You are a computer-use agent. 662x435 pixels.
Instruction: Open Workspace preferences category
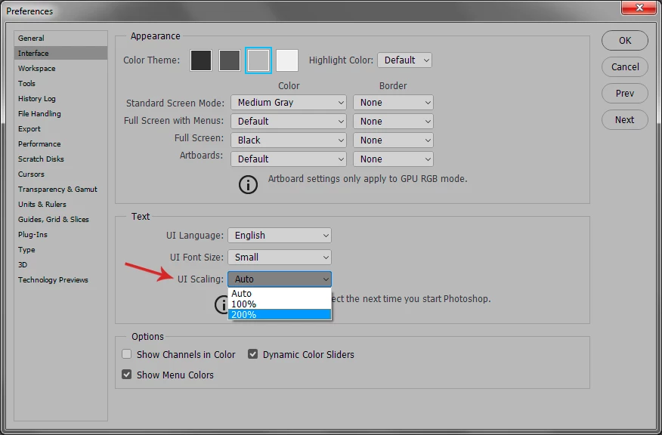[60, 69]
